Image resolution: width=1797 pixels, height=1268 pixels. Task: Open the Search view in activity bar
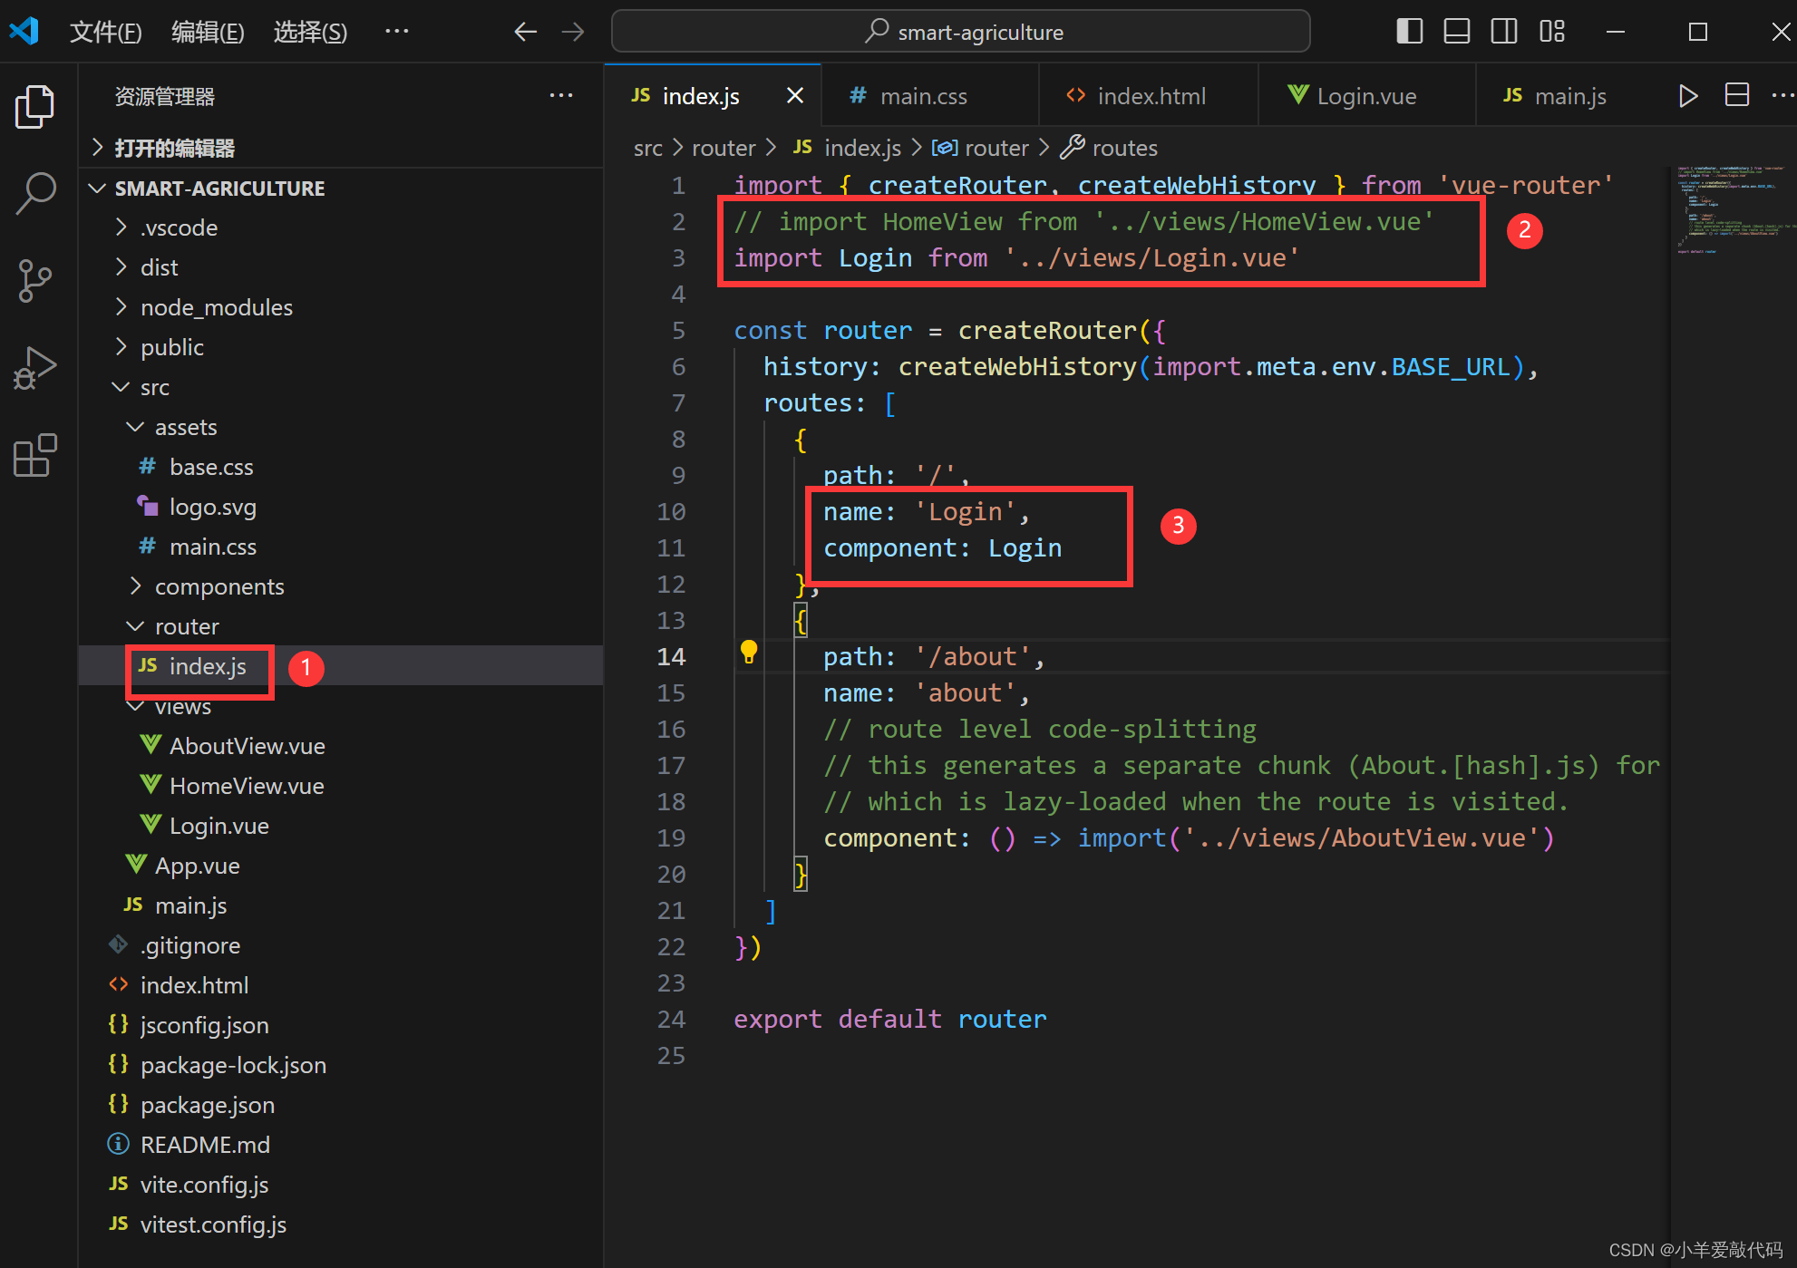(35, 193)
